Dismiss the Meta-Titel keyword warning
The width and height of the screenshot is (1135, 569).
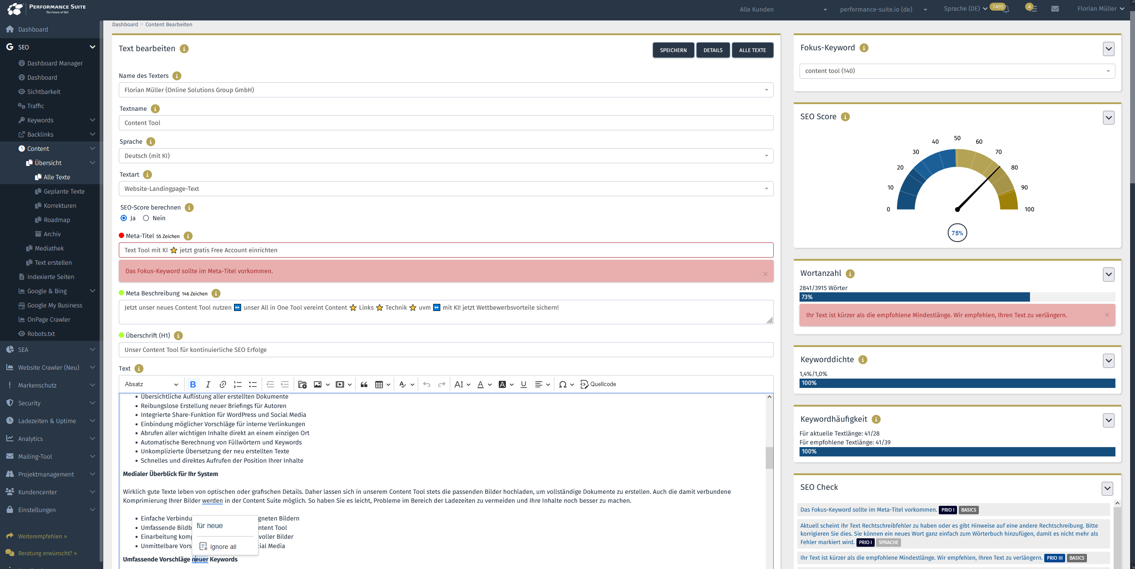coord(765,274)
